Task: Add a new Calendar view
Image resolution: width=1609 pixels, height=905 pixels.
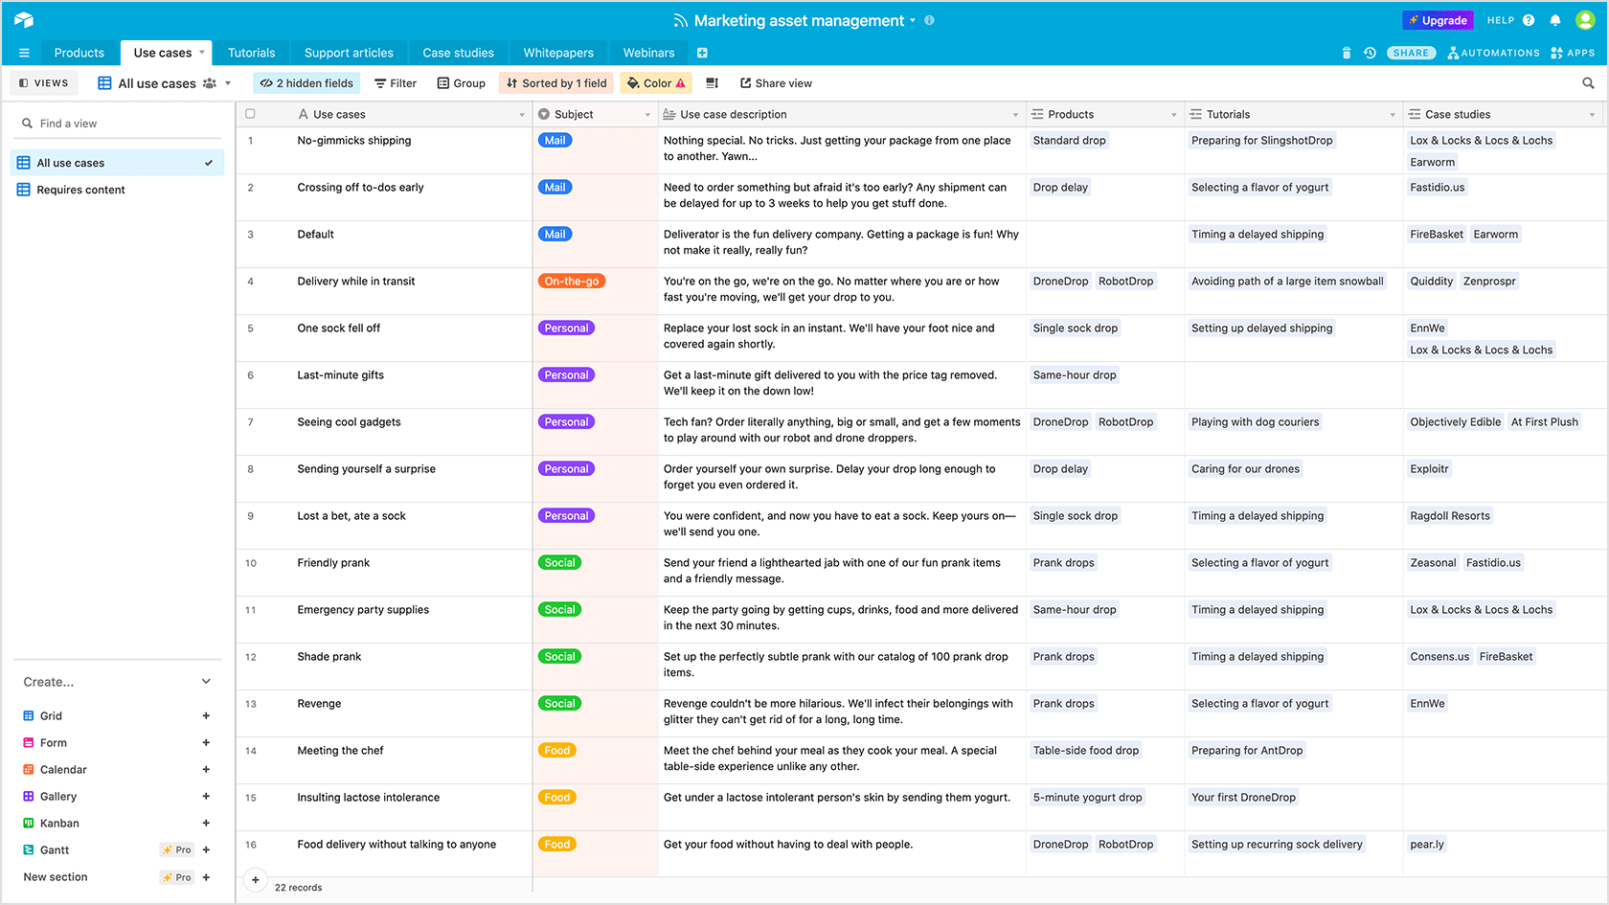Action: coord(206,769)
